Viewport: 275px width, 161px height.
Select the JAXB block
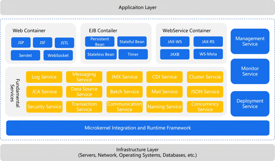175,54
